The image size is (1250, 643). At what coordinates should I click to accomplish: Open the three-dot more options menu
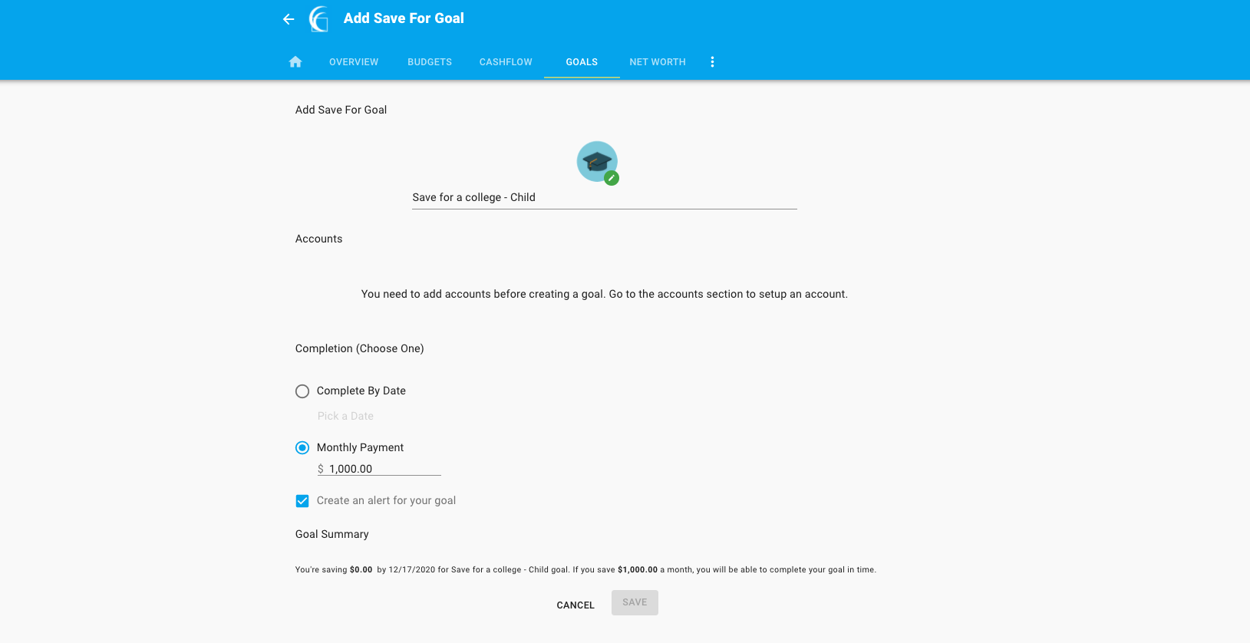(x=712, y=62)
